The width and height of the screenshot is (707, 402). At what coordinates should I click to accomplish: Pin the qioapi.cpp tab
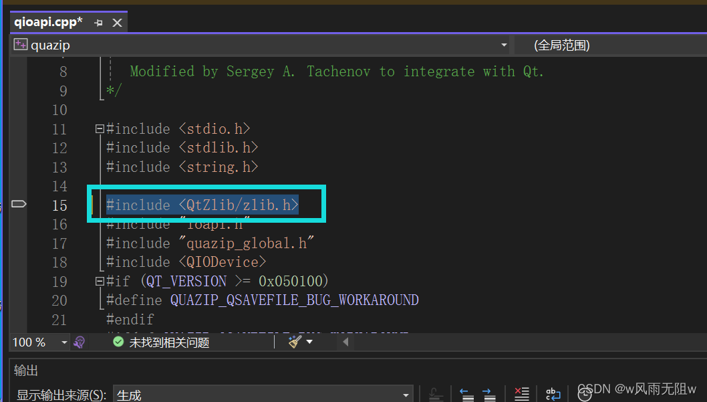click(x=99, y=23)
